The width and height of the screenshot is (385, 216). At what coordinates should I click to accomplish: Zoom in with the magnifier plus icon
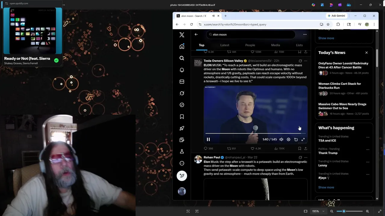367,211
